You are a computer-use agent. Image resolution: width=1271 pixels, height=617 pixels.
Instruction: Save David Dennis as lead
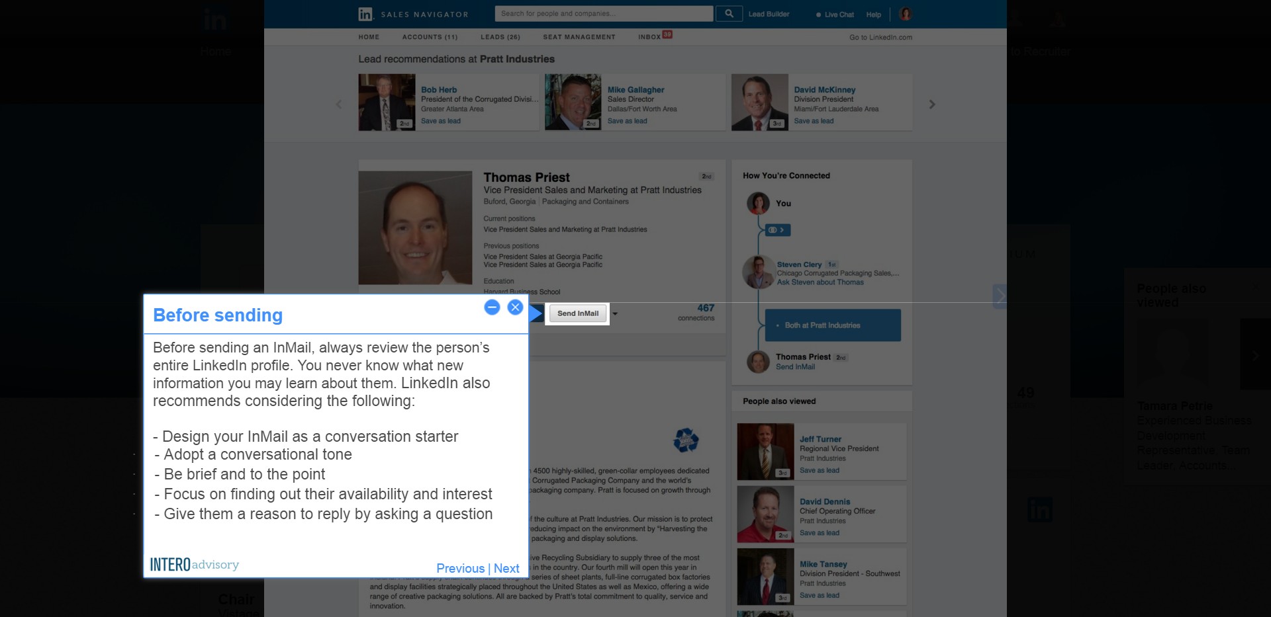820,533
